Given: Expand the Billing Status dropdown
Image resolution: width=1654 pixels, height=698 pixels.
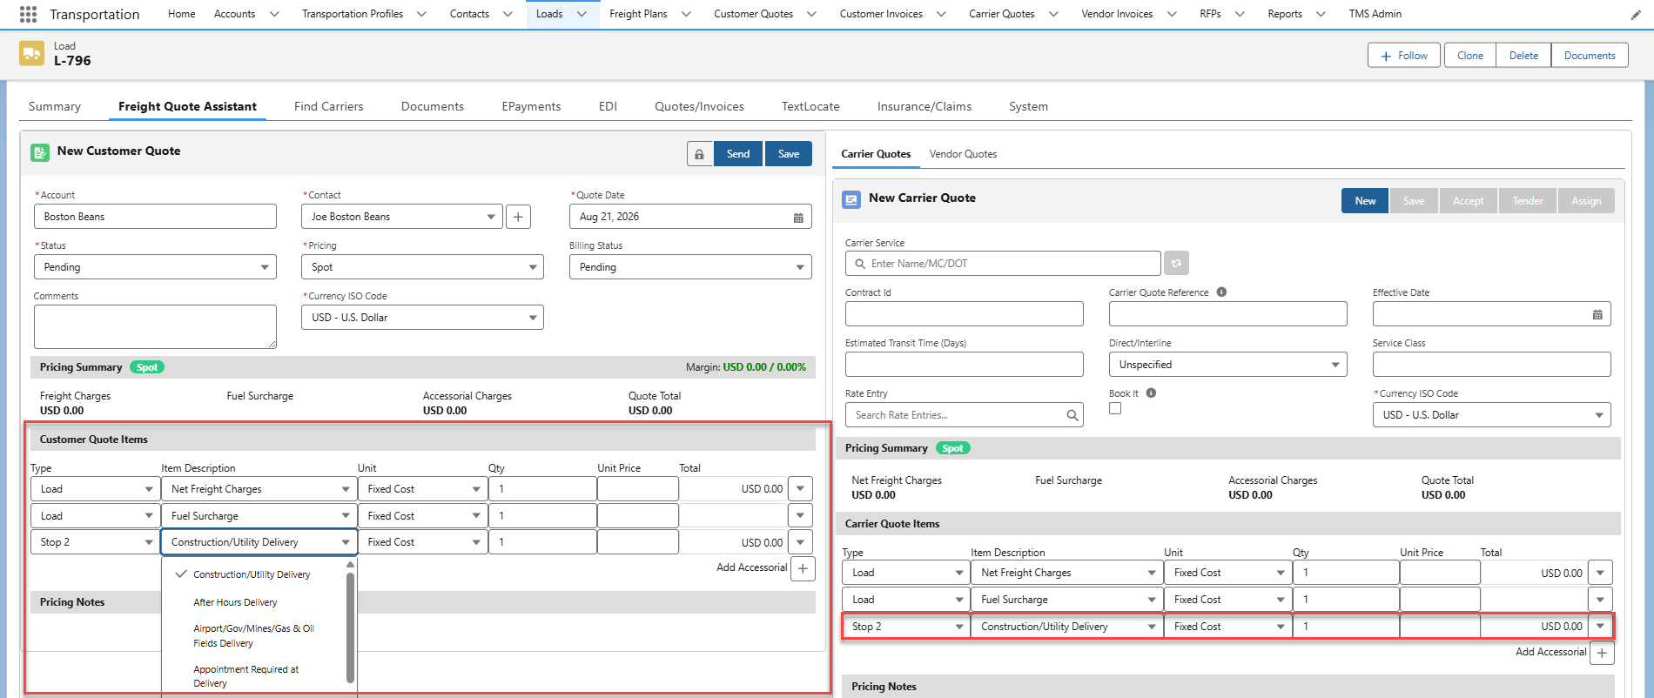Looking at the screenshot, I should (x=690, y=267).
